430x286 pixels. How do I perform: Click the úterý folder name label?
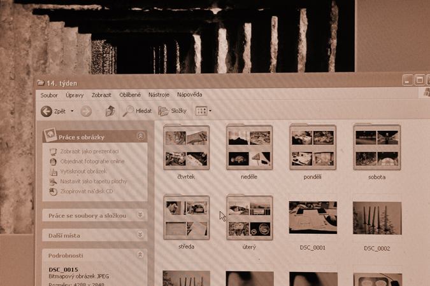(249, 247)
